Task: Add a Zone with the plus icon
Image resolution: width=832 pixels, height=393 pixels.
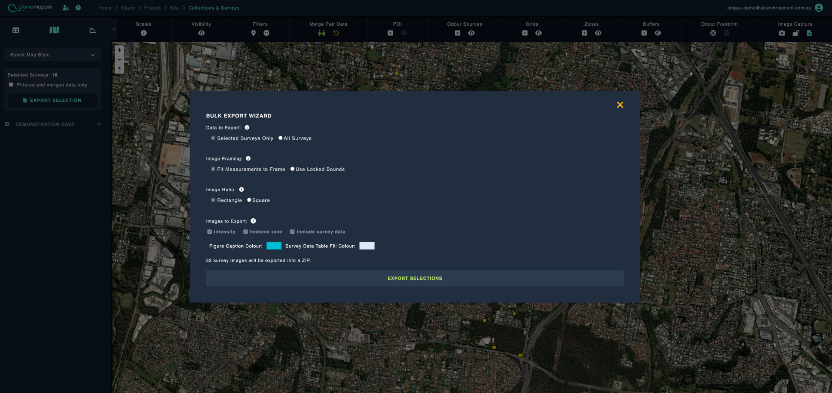Action: pos(585,33)
